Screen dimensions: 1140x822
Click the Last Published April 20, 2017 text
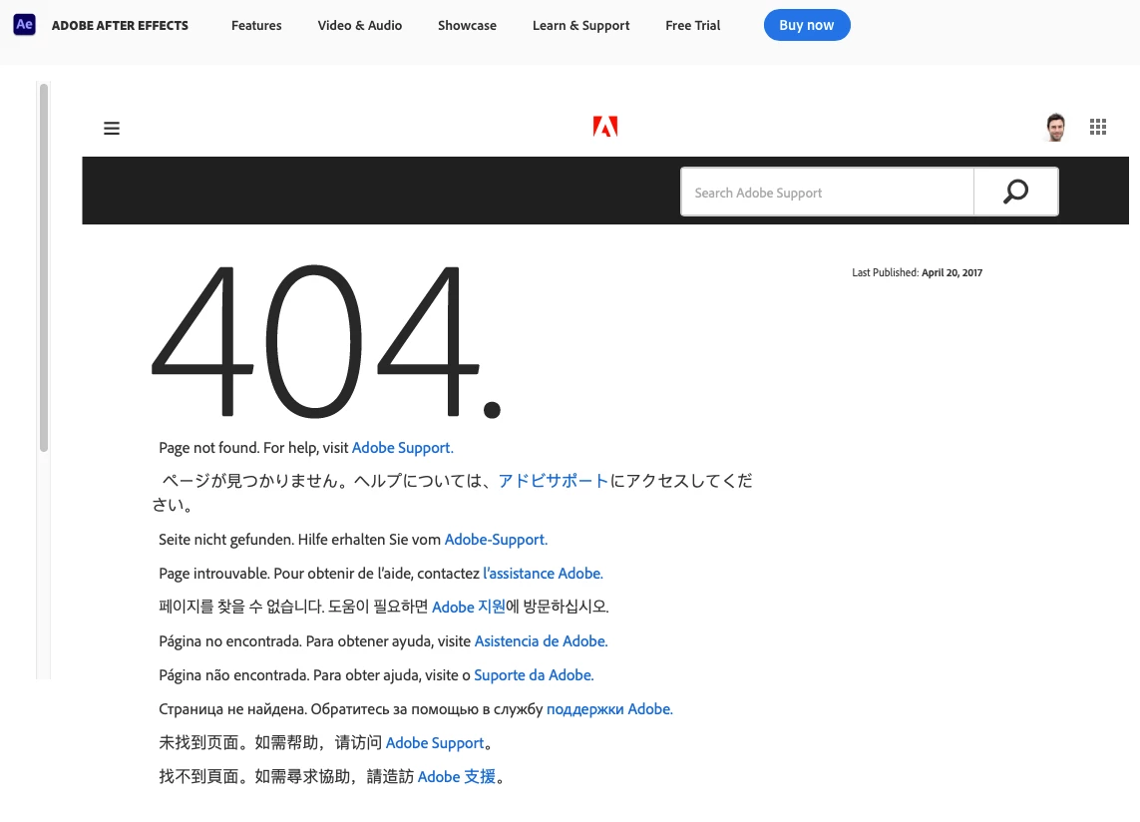(917, 272)
